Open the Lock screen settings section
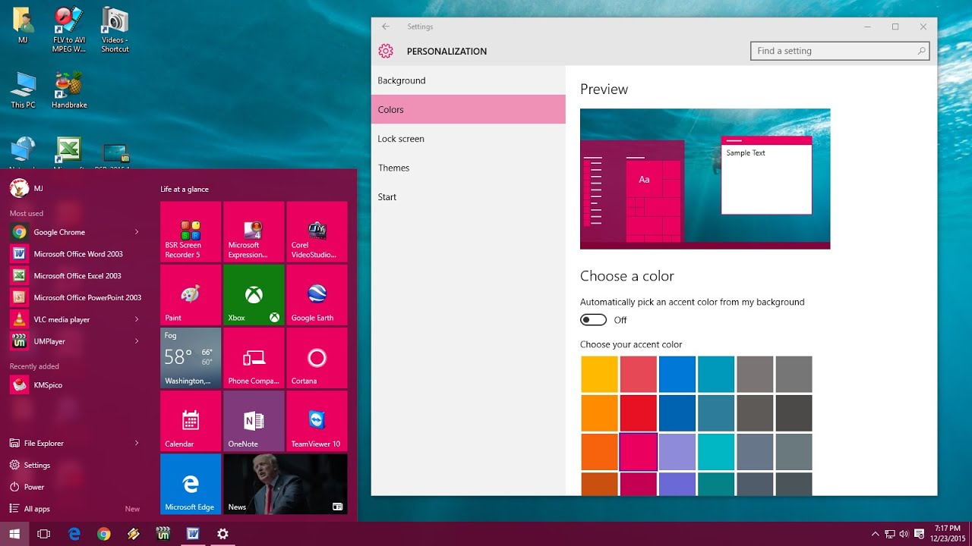 (468, 139)
